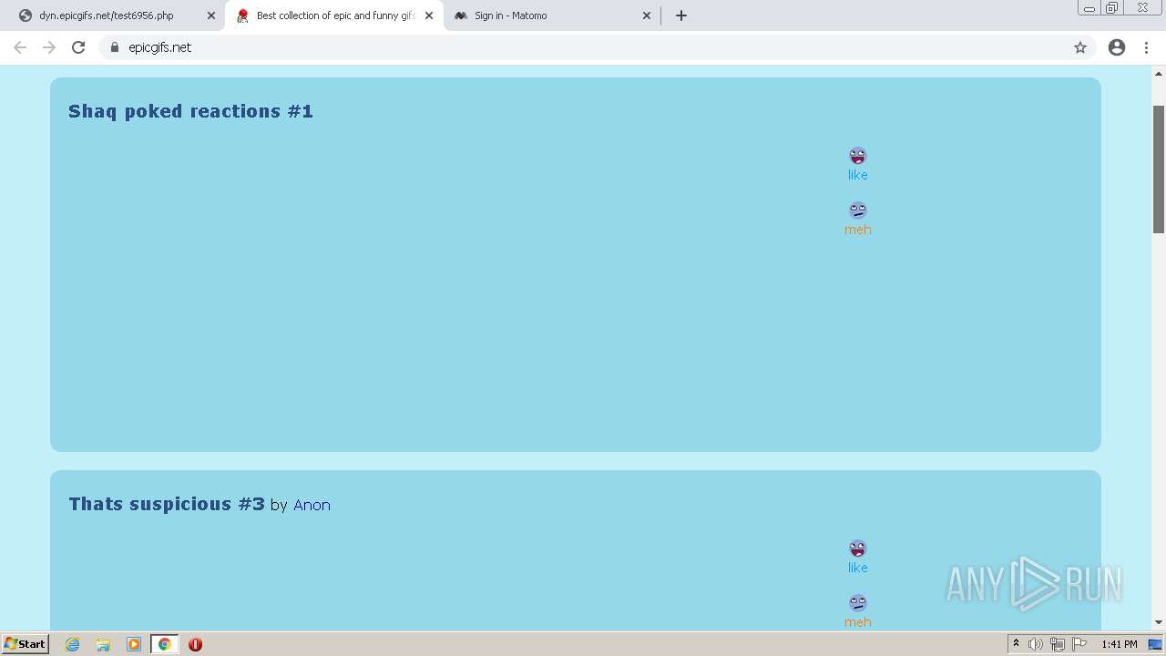Screen dimensions: 1166x656
Task: Open a new browser tab
Action: [x=681, y=15]
